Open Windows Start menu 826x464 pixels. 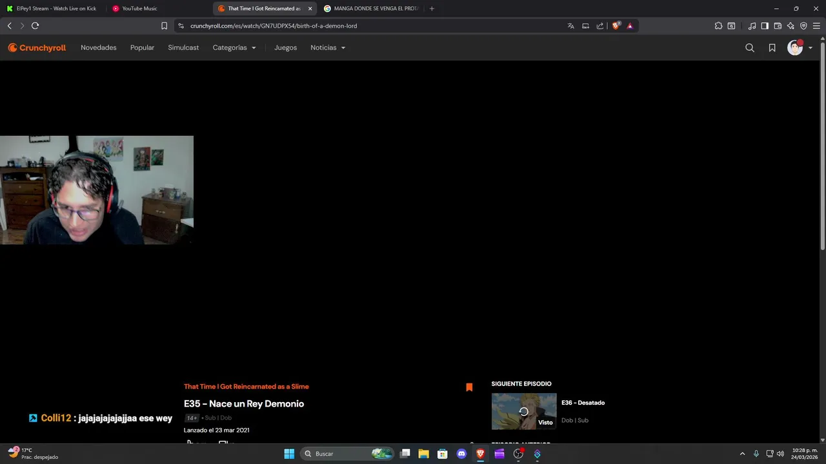[x=289, y=454]
